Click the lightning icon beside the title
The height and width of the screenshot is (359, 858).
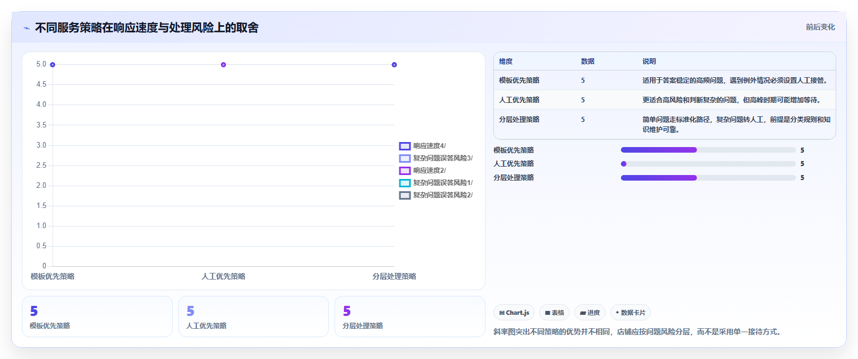[x=26, y=28]
